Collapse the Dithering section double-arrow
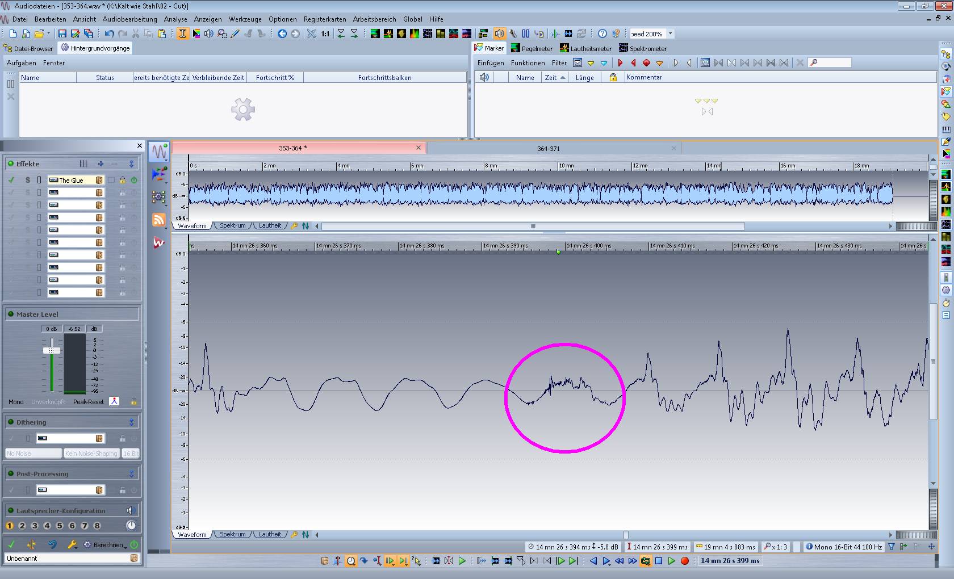The image size is (954, 579). coord(131,422)
